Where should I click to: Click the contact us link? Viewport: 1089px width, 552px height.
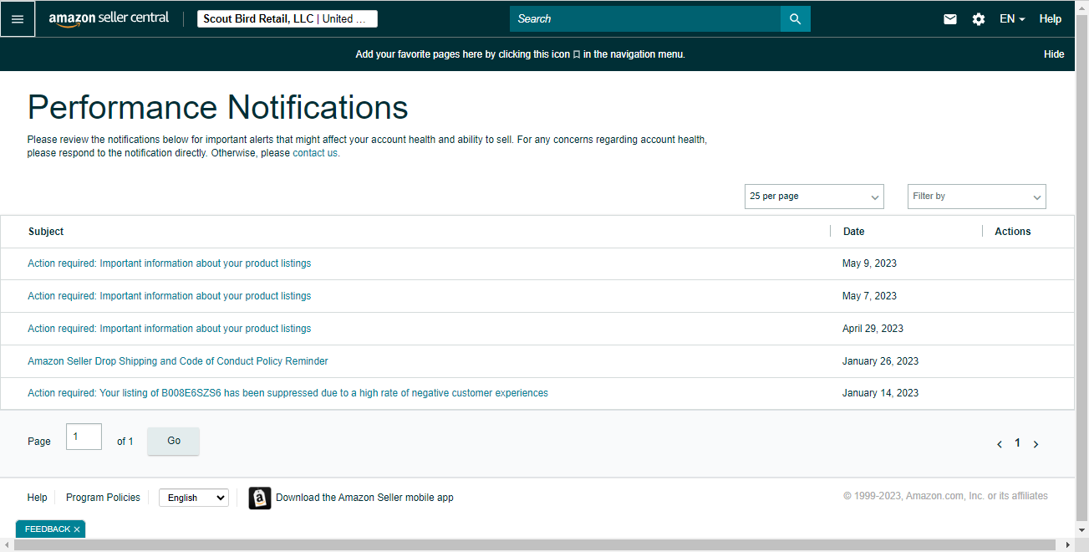(315, 153)
